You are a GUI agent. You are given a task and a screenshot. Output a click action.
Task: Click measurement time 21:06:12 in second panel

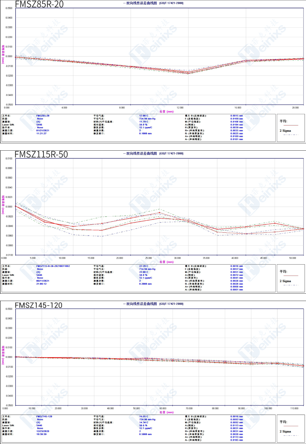coord(41,284)
